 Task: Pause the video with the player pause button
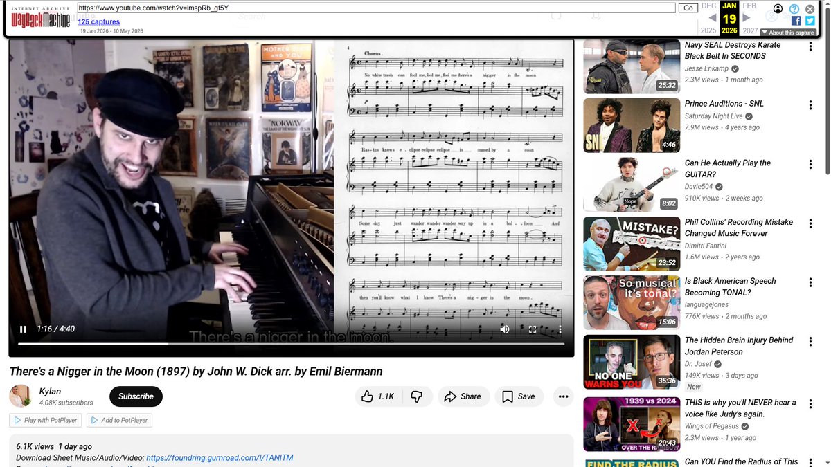click(23, 329)
